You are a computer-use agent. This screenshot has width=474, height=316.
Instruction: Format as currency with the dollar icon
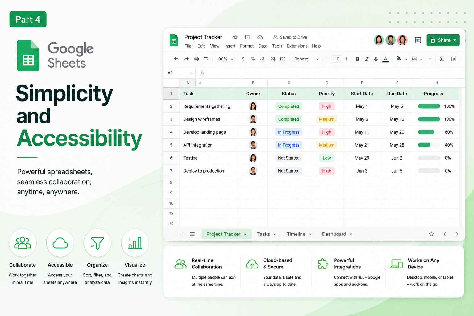[243, 59]
